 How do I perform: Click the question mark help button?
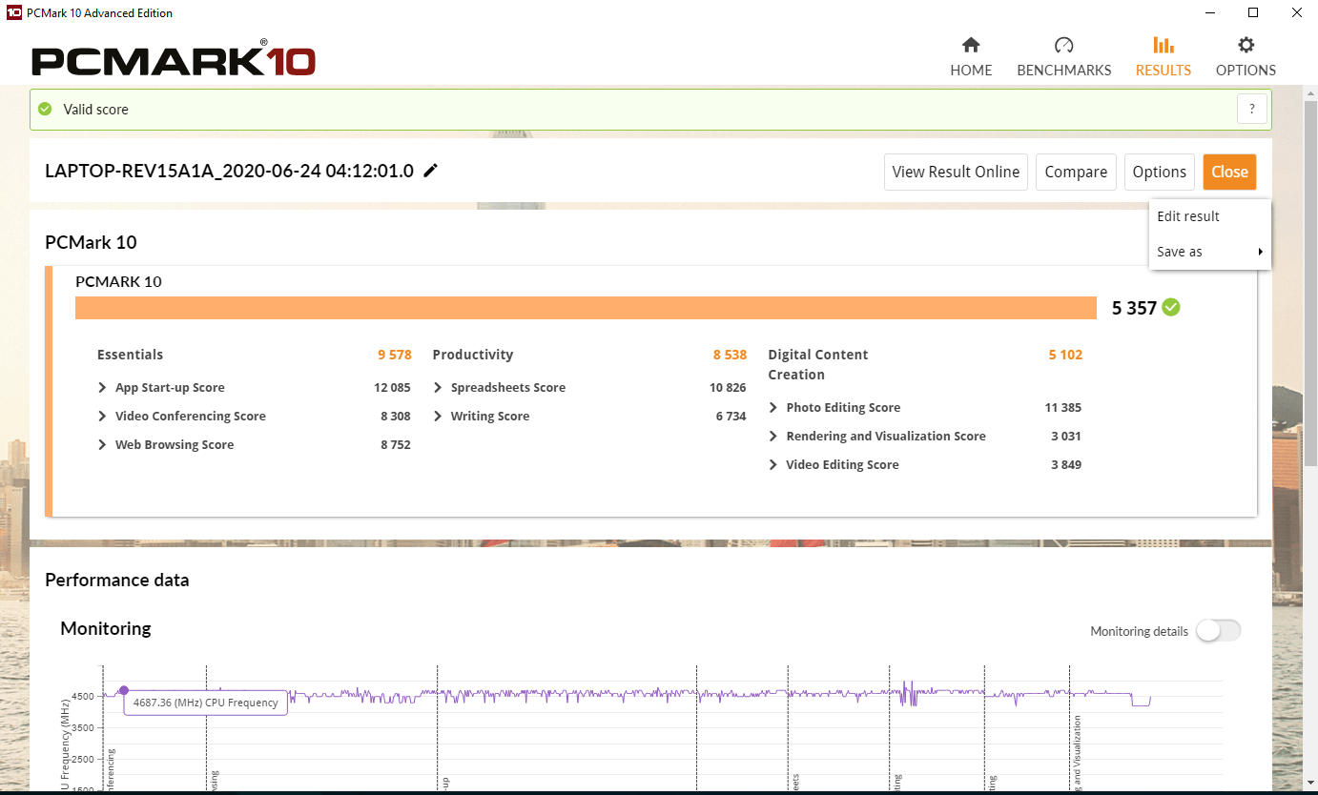pos(1252,109)
